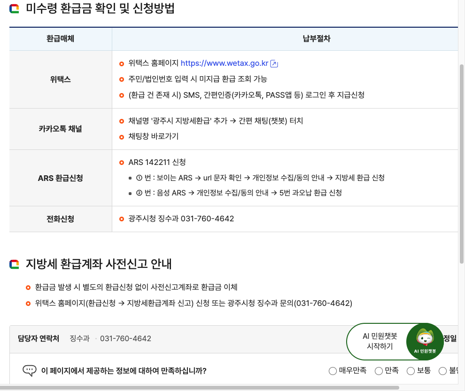Click the logo icon beside 지방세 환급계좌 heading
This screenshot has height=391, width=465.
coord(14,264)
